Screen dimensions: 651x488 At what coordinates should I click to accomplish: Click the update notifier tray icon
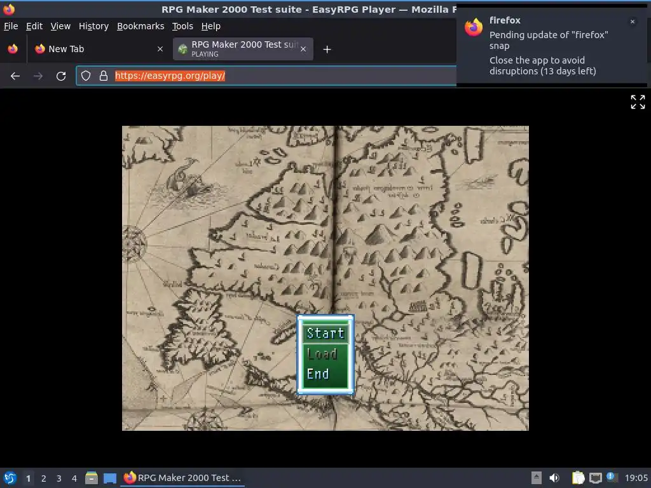pyautogui.click(x=611, y=477)
